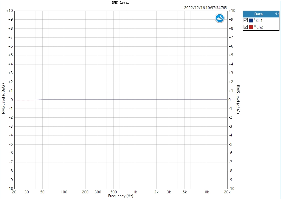Click the +10 left axis tick label
The image size is (281, 199).
click(10, 11)
